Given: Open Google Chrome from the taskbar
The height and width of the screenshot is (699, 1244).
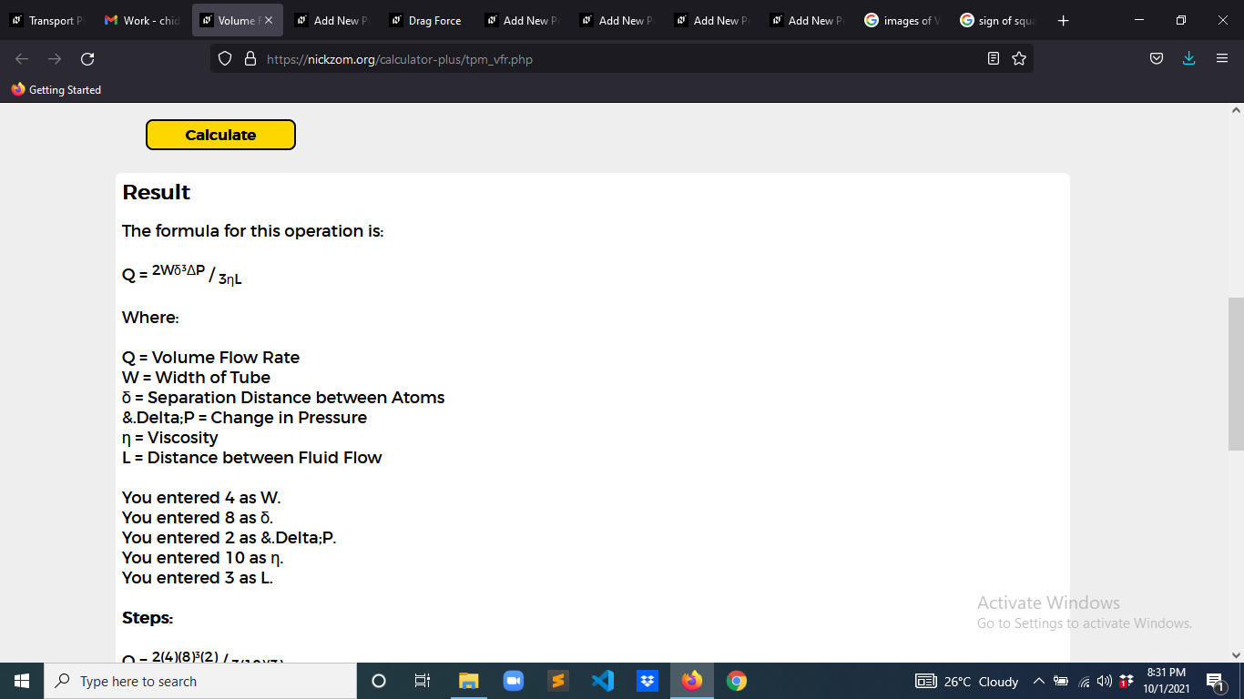Looking at the screenshot, I should click(x=737, y=681).
